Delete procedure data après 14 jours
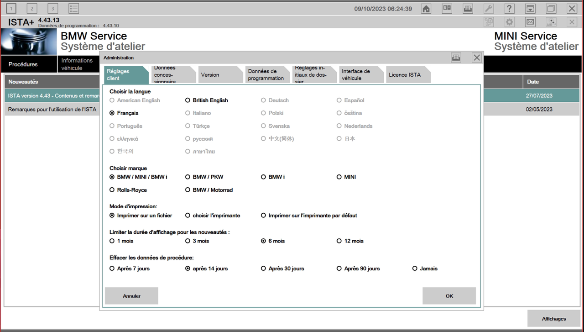The image size is (584, 332). (x=207, y=269)
